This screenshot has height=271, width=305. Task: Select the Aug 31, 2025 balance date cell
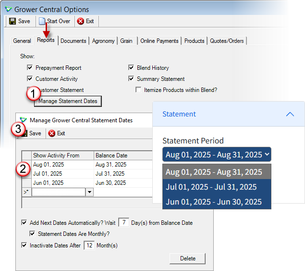pos(123,165)
